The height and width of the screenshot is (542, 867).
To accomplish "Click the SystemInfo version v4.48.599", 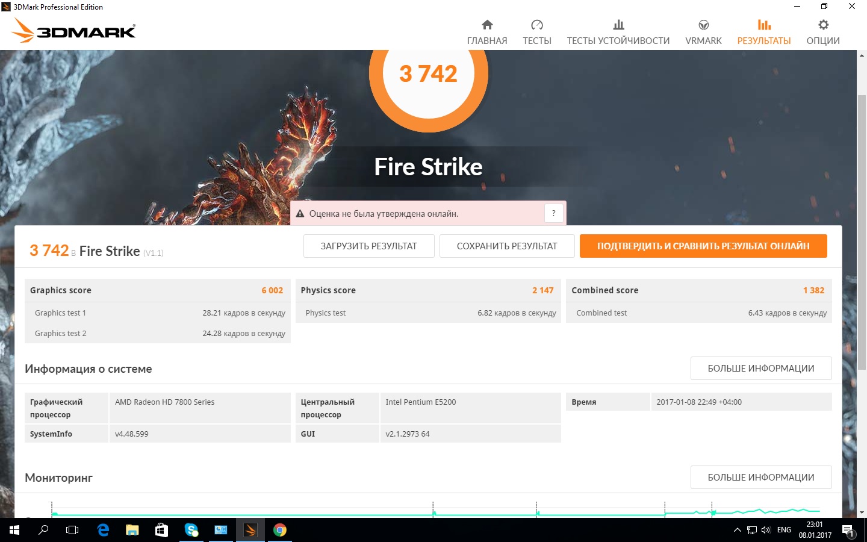I will tap(131, 434).
